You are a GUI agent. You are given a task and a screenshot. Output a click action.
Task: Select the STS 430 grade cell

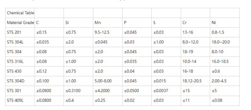20,71
